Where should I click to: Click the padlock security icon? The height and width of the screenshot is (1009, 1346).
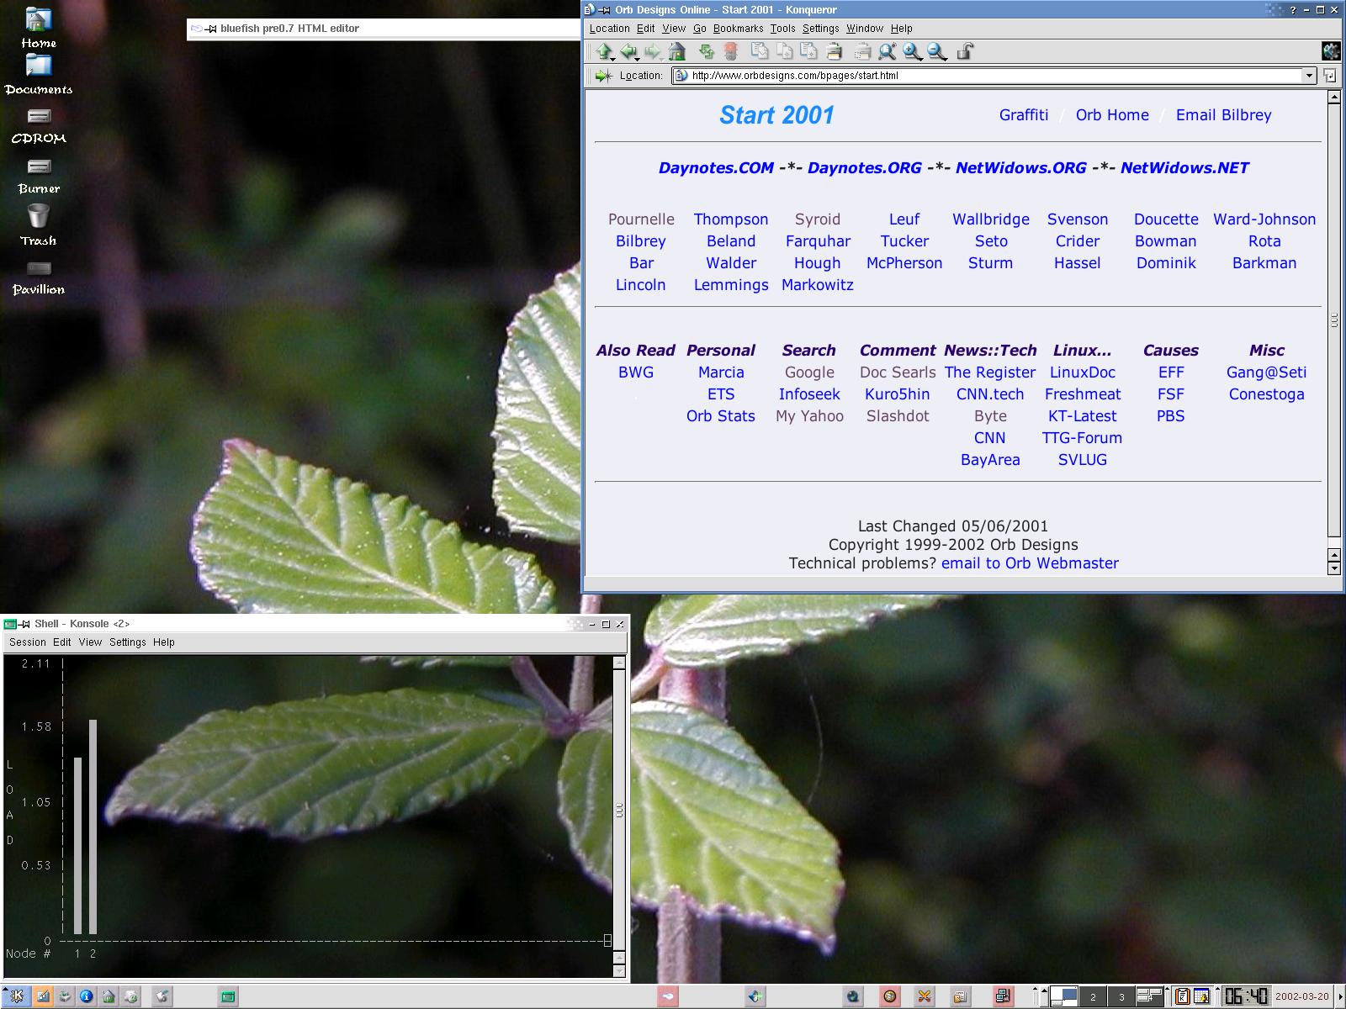pos(965,52)
